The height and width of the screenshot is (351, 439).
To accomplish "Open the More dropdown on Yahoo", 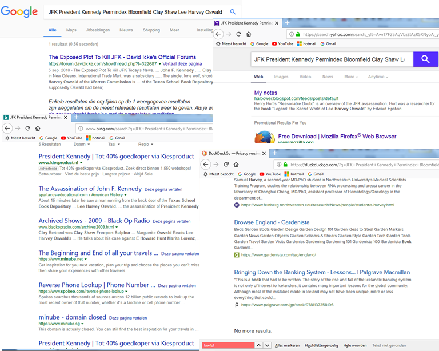I will coord(351,77).
